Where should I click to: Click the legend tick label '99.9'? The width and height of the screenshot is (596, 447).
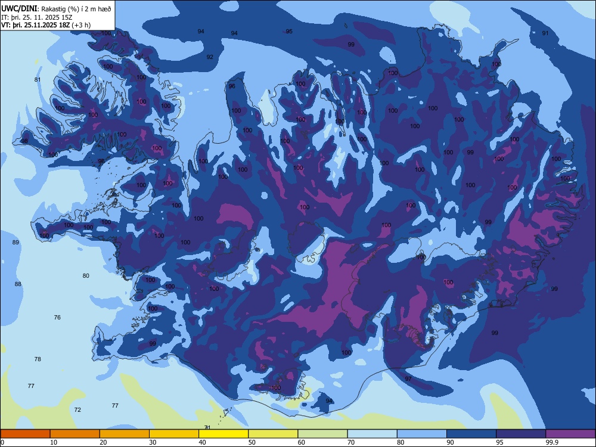(551, 442)
